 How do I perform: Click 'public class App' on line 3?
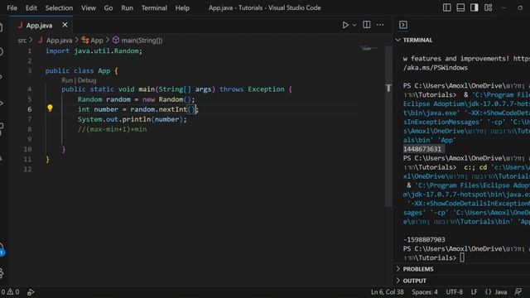78,71
